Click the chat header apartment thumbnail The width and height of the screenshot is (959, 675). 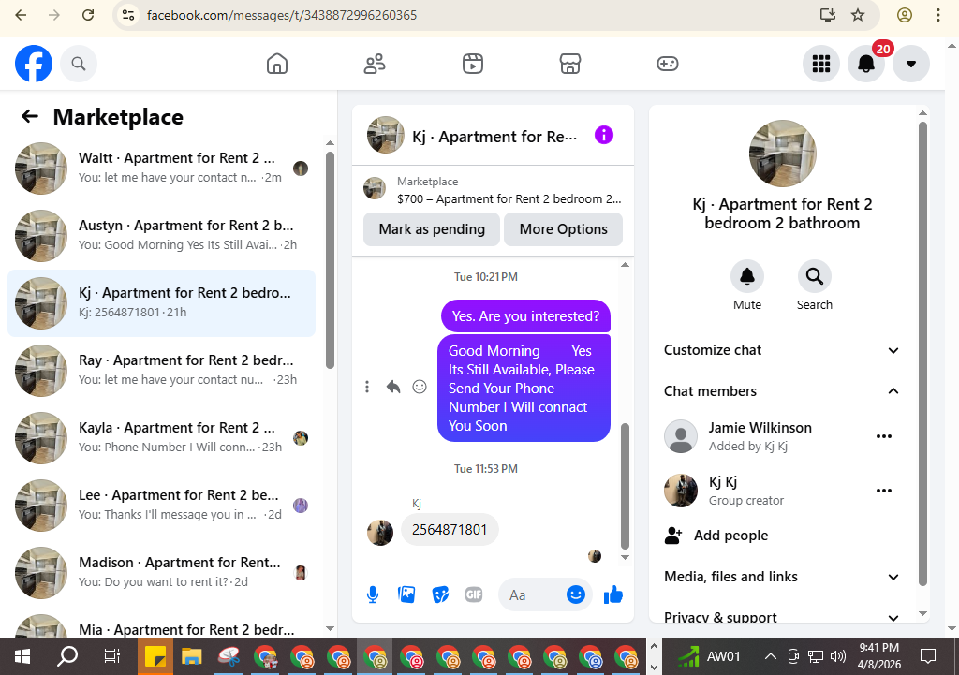click(x=385, y=135)
